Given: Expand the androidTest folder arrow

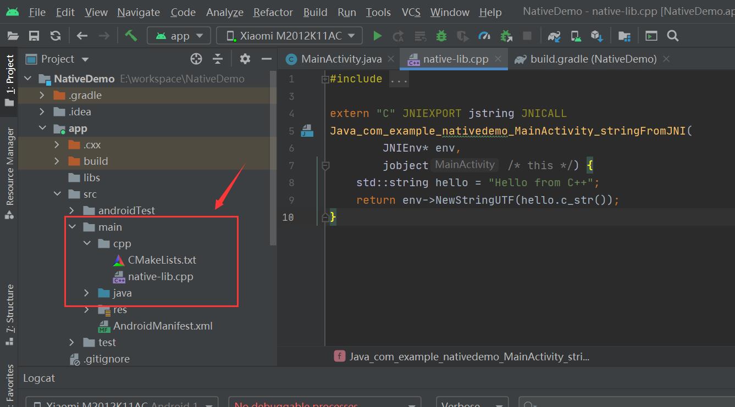Looking at the screenshot, I should pos(72,210).
